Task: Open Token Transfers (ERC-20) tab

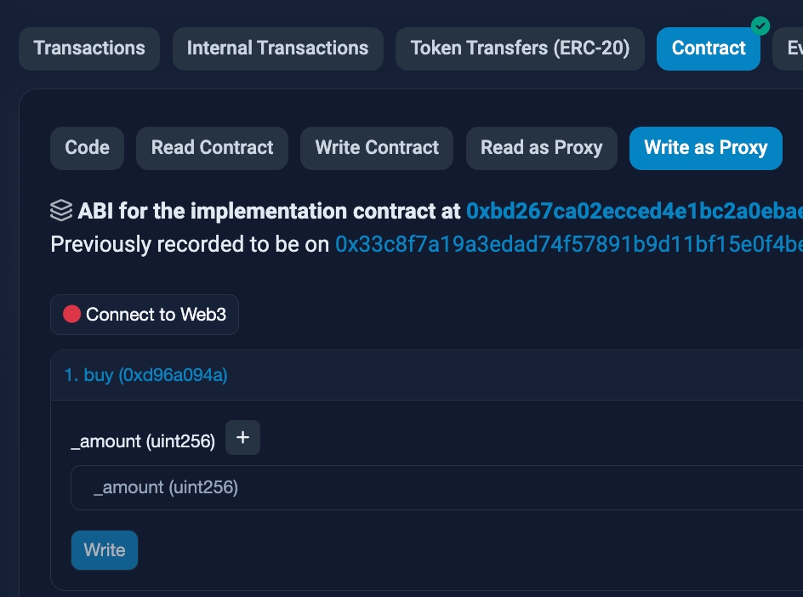Action: point(520,48)
